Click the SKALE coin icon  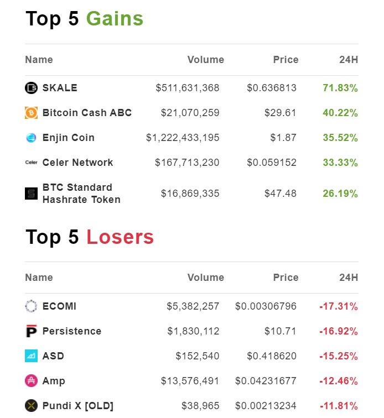tap(31, 88)
